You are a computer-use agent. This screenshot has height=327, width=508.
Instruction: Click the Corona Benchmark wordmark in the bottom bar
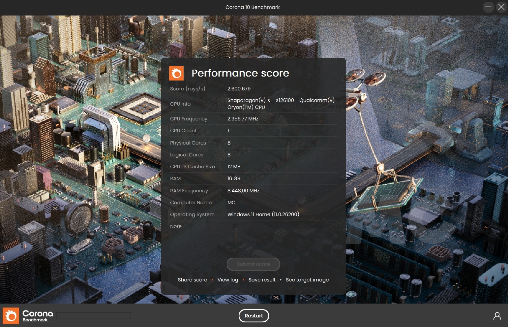click(38, 316)
